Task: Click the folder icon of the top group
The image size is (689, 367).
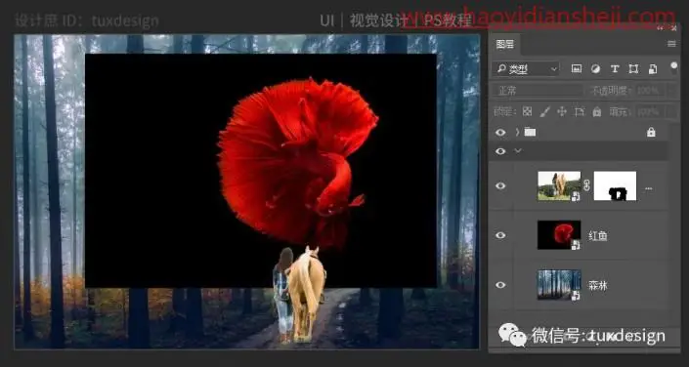Action: pyautogui.click(x=530, y=132)
